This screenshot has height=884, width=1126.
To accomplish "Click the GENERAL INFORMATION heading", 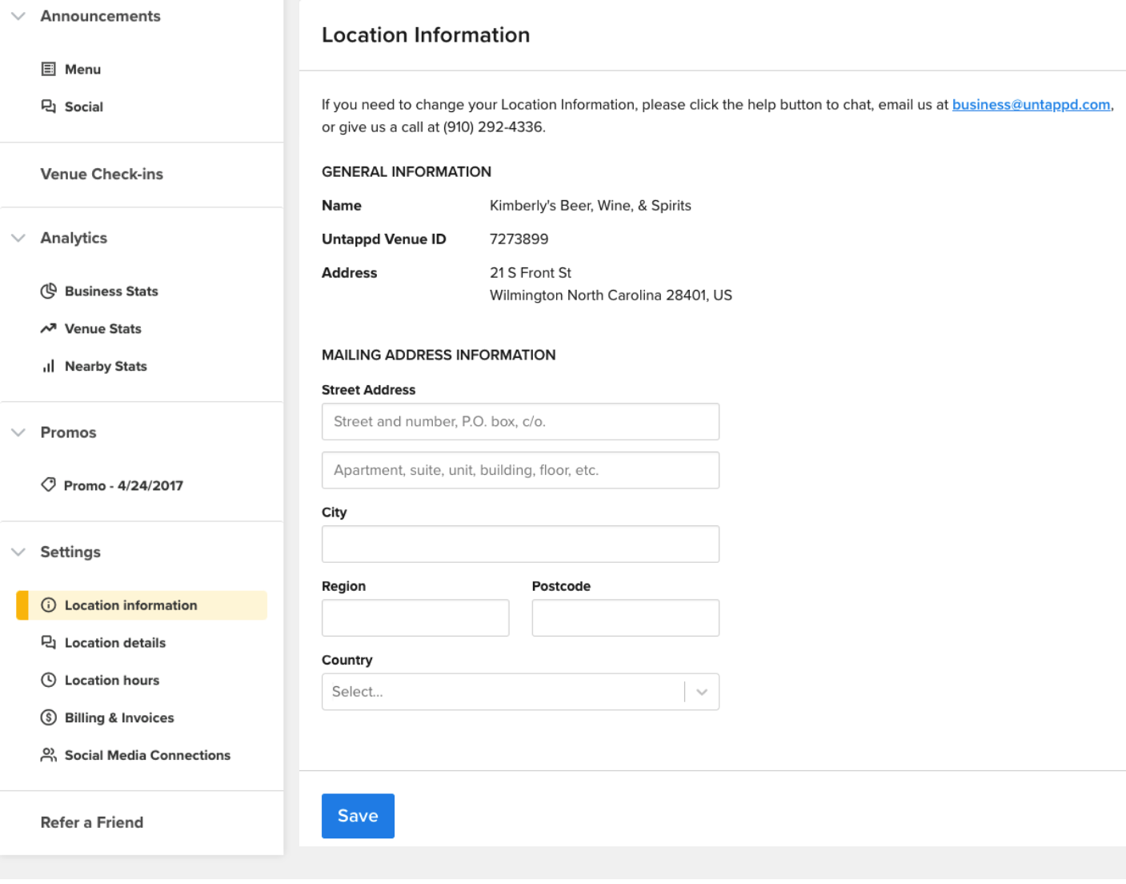I will (x=407, y=171).
